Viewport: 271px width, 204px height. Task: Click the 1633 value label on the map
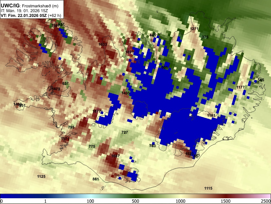tap(103, 44)
